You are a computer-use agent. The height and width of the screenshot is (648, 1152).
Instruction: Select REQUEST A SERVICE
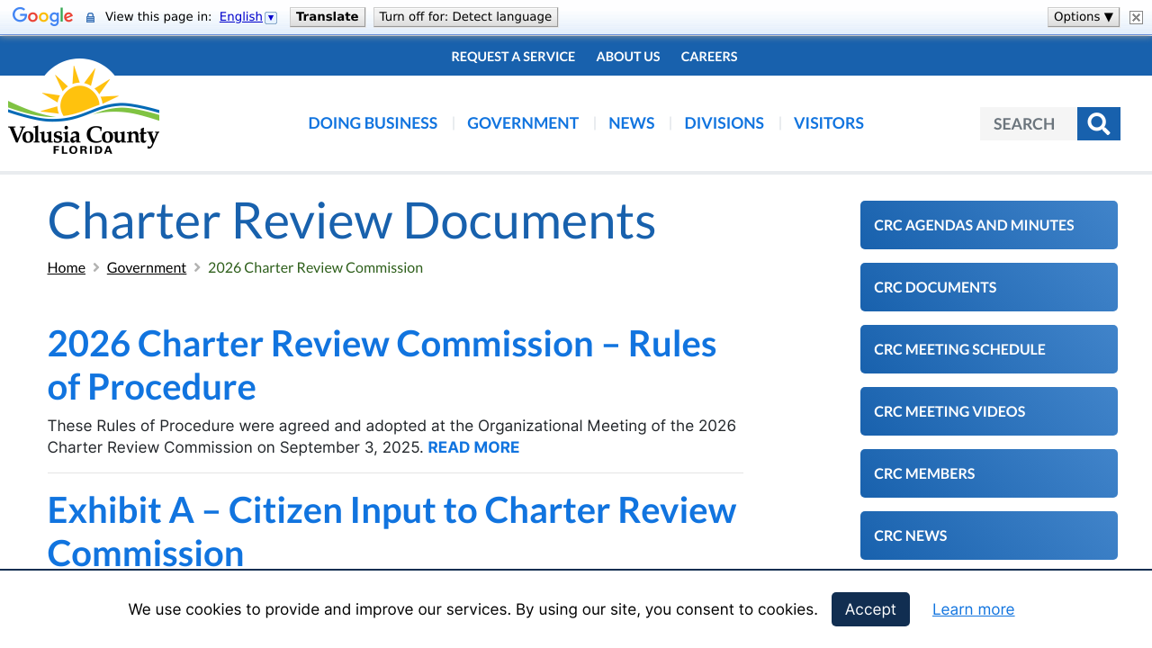point(513,56)
